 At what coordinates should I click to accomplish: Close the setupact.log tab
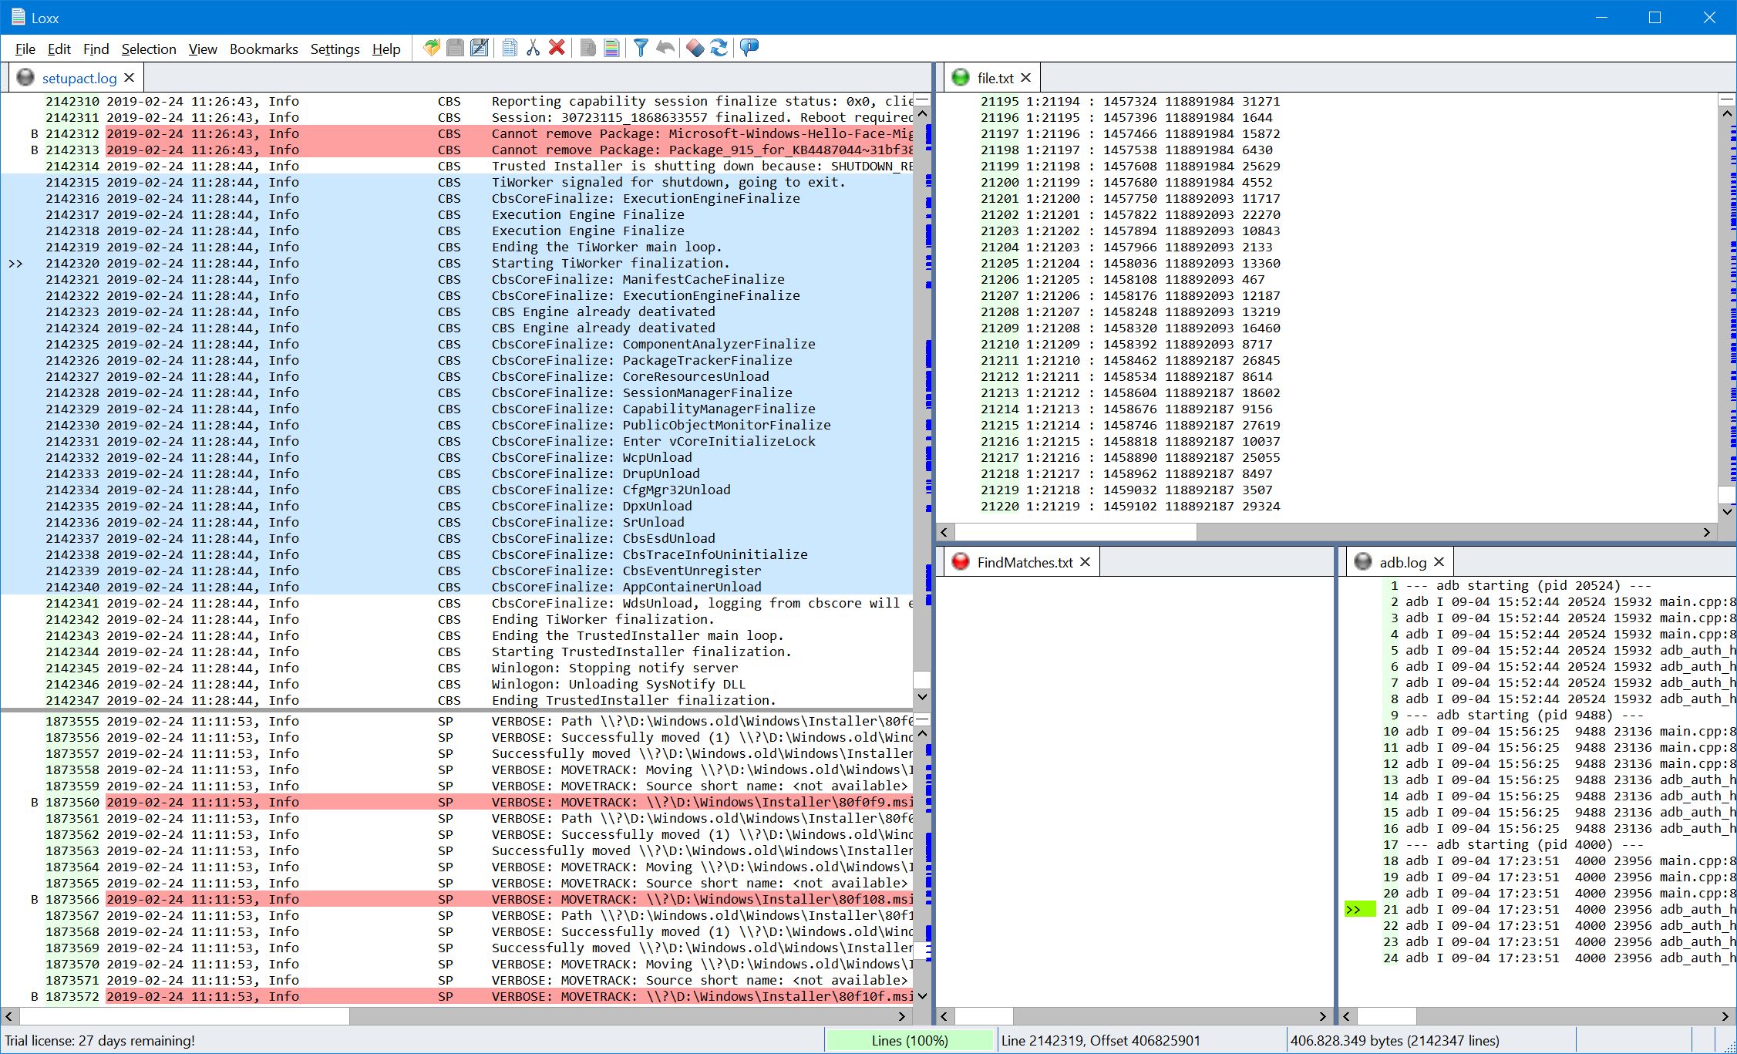click(x=130, y=78)
